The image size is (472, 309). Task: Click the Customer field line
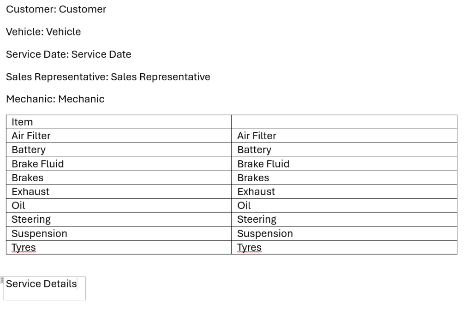coord(56,9)
